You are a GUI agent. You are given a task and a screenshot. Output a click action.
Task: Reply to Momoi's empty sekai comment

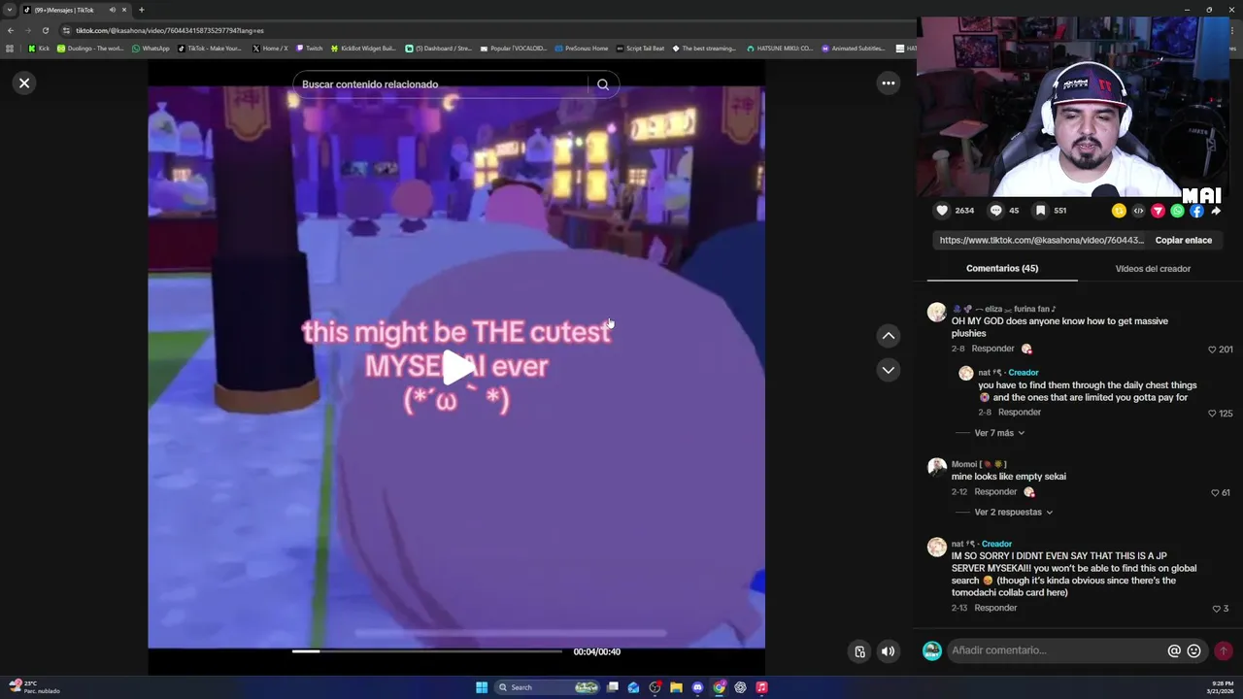tap(995, 492)
